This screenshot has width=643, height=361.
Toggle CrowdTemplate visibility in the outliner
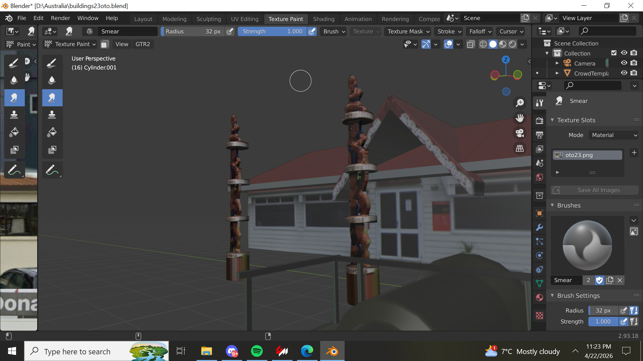pos(624,73)
